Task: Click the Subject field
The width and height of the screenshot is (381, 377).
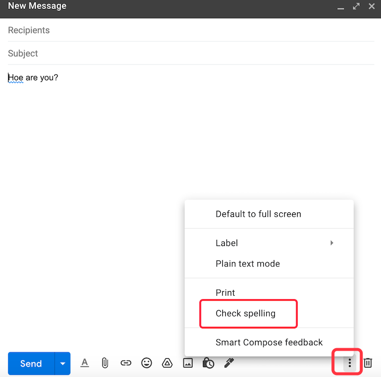Action: click(191, 53)
